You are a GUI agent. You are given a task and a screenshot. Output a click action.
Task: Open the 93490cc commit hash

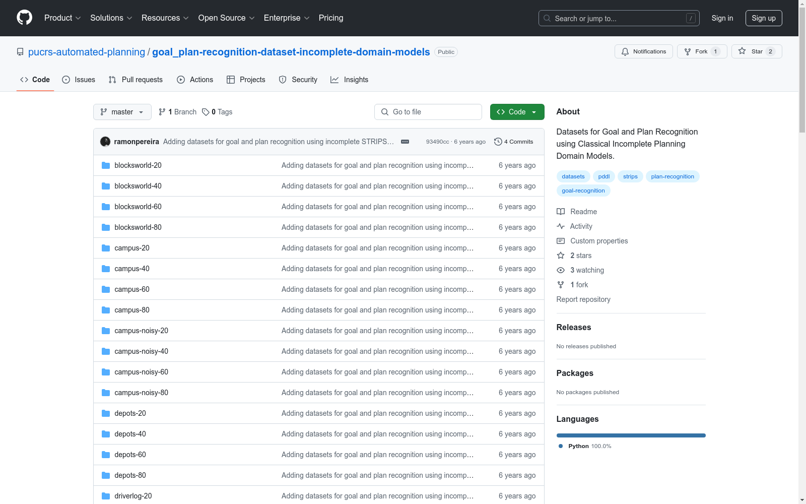pos(438,142)
